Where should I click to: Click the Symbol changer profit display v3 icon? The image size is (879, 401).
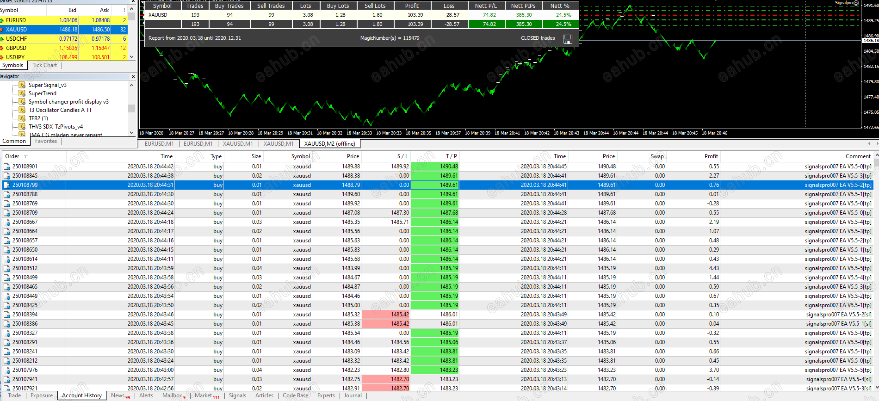click(x=22, y=102)
